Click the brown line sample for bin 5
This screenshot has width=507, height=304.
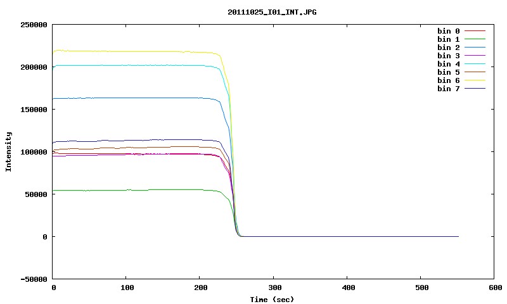(475, 72)
